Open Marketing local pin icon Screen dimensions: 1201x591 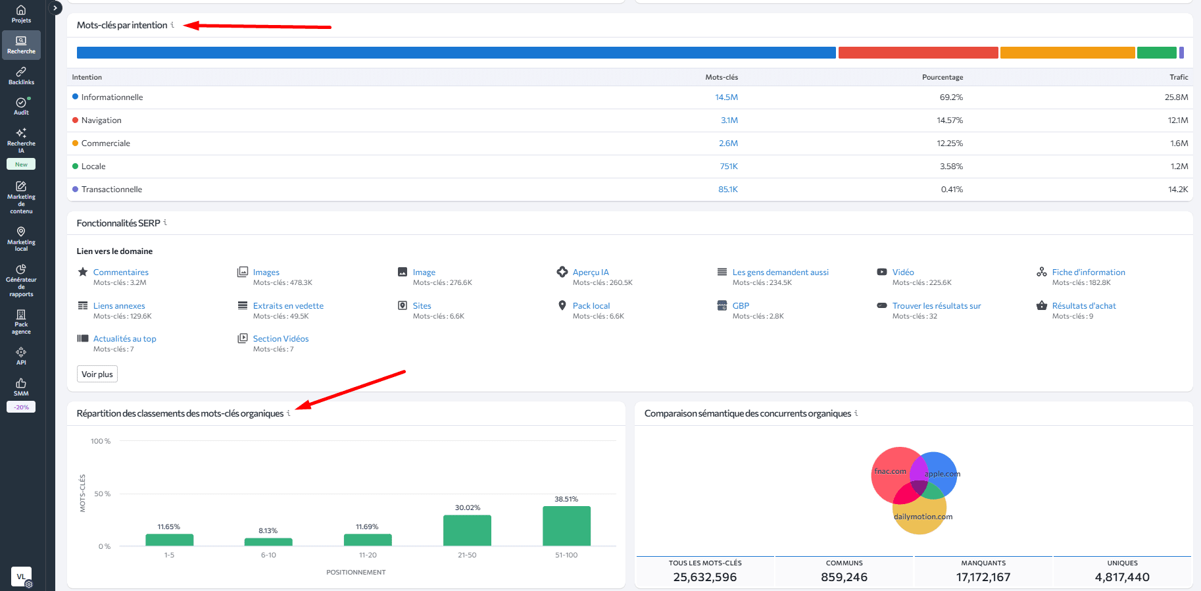[x=21, y=238]
